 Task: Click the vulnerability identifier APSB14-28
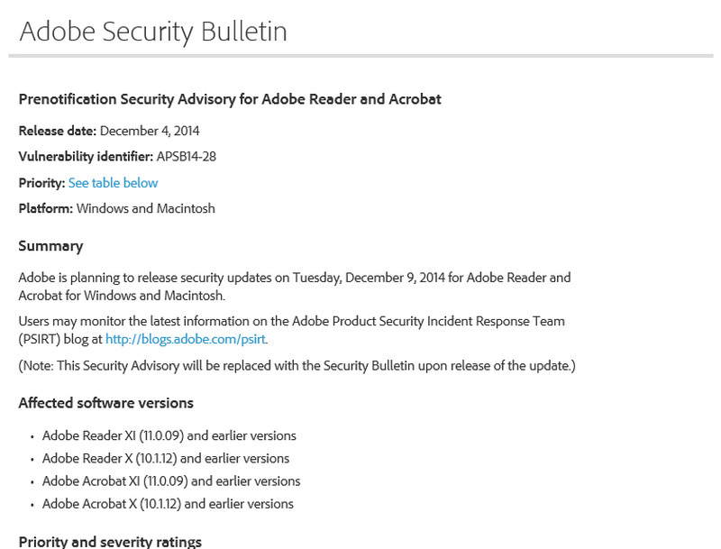[187, 157]
